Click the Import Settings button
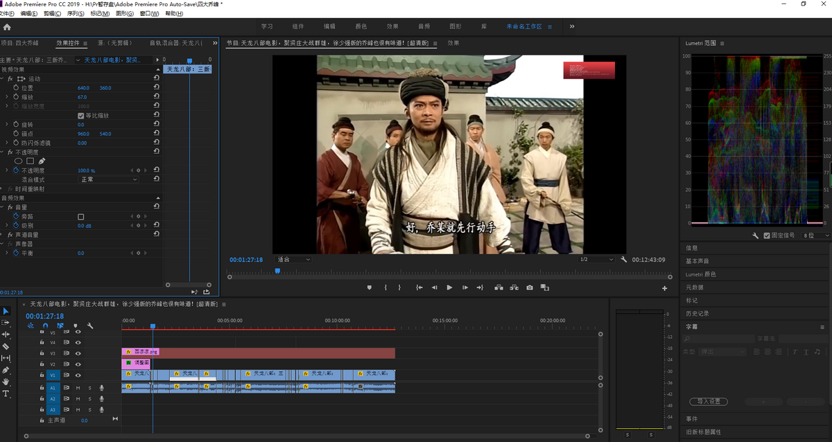Image resolution: width=832 pixels, height=442 pixels. coord(708,402)
